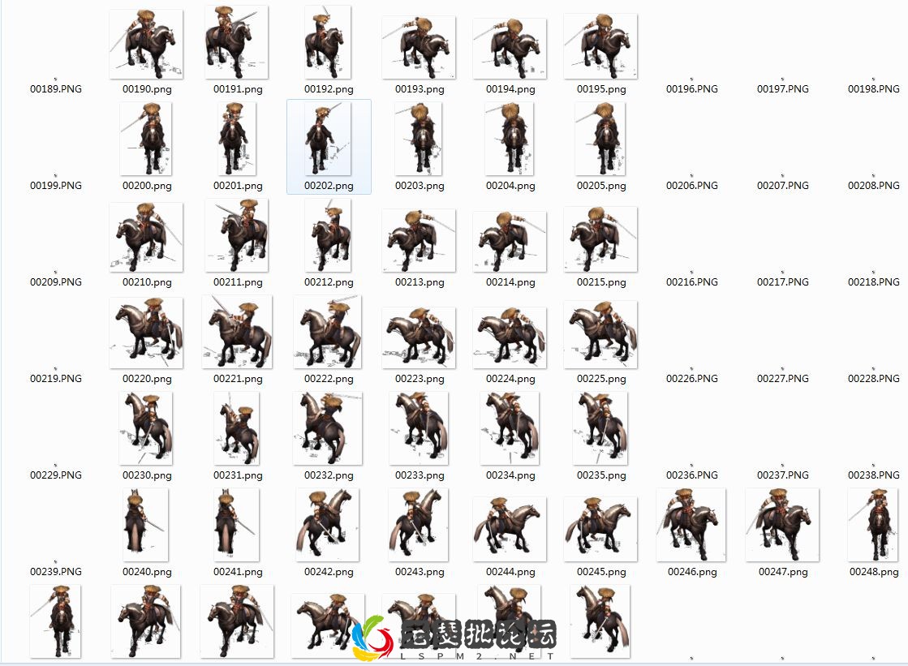This screenshot has height=666, width=908.
Task: Select file 00199.PNG label
Action: (56, 185)
